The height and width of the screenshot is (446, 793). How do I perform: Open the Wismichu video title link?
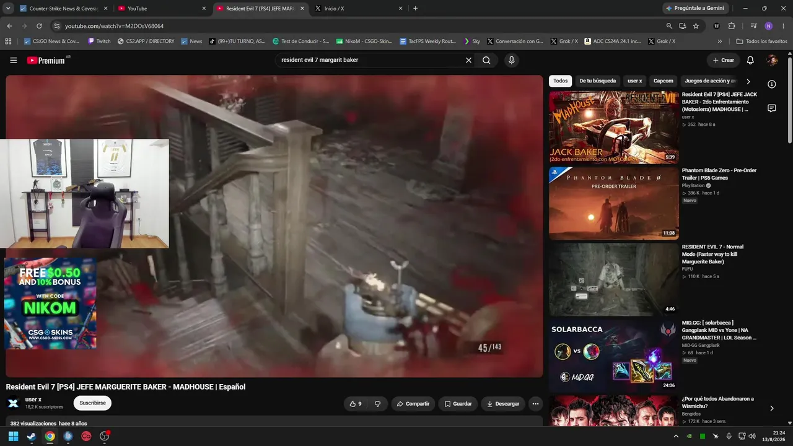[717, 403]
